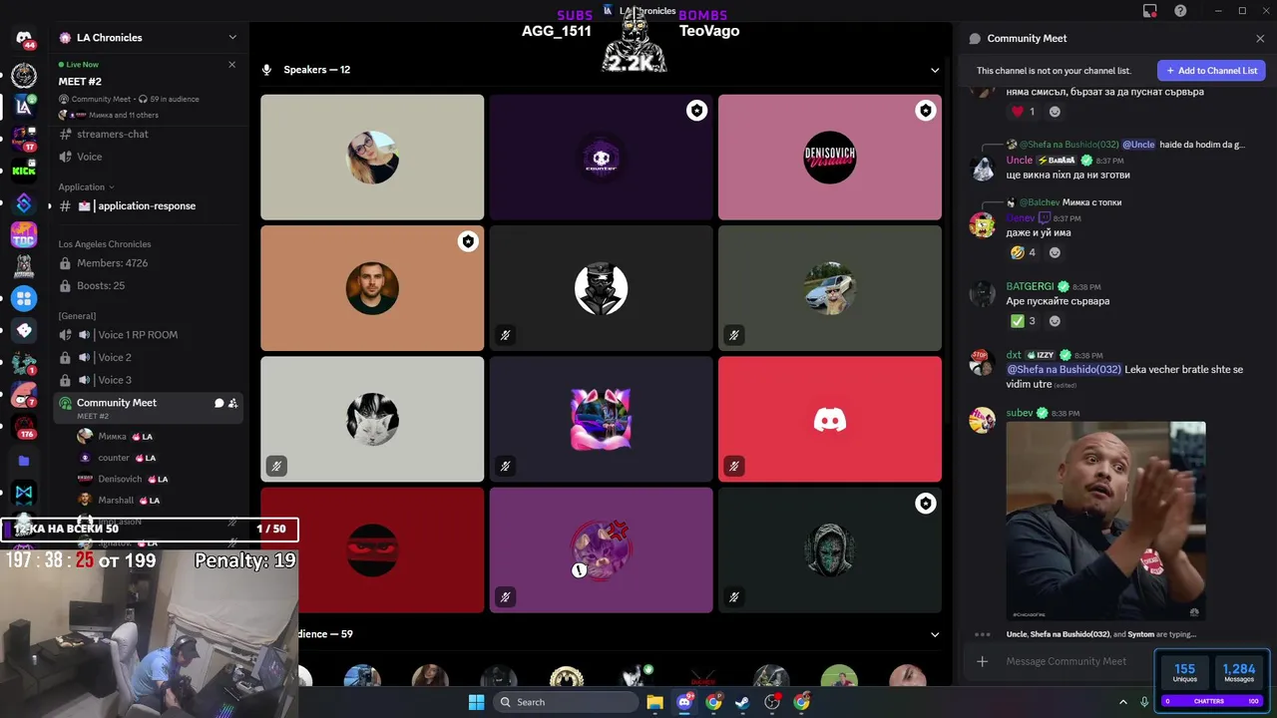Click in the Message Community Meet input field
The image size is (1277, 718).
[1066, 661]
